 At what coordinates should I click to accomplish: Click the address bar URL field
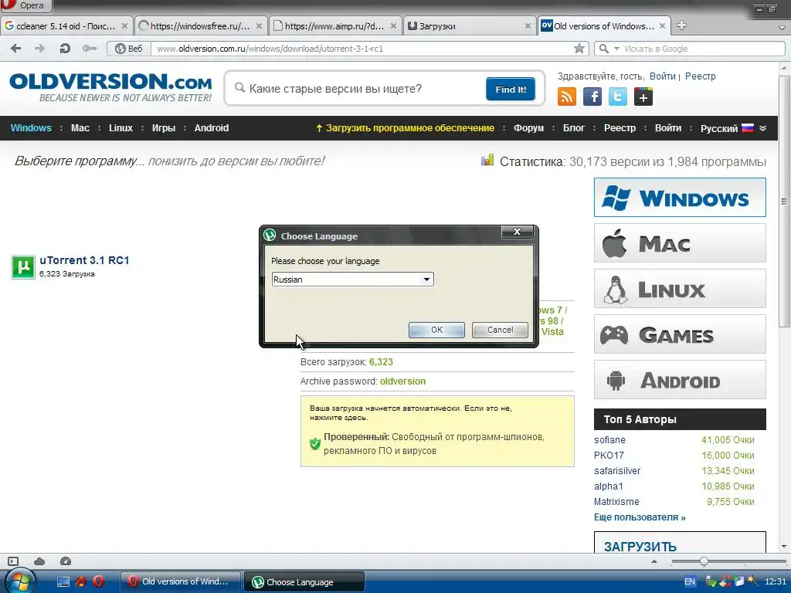point(363,49)
